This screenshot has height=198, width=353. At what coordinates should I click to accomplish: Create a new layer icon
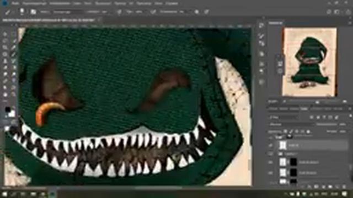(x=337, y=187)
